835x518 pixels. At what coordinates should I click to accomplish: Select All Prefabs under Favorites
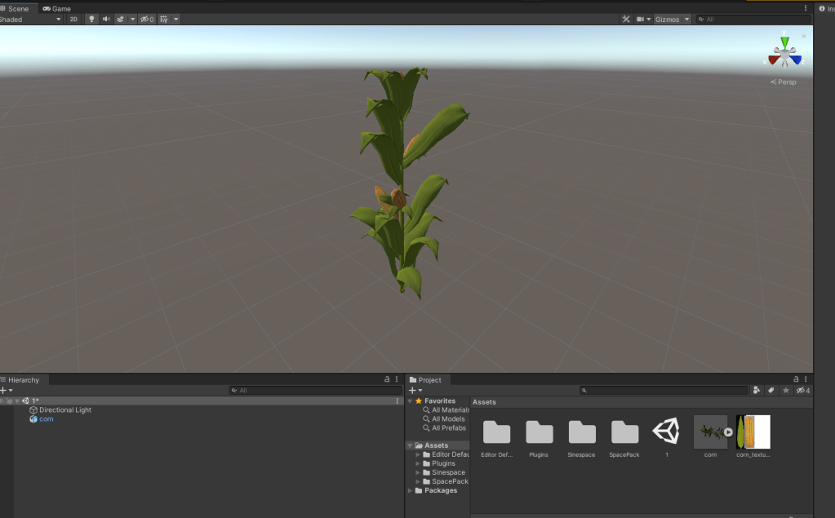[449, 428]
